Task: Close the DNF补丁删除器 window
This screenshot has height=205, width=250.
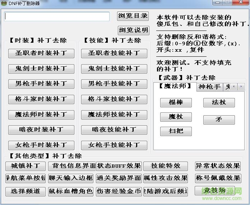Action: pos(241,2)
